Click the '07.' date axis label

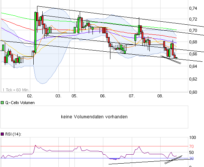pyautogui.click(x=132, y=96)
